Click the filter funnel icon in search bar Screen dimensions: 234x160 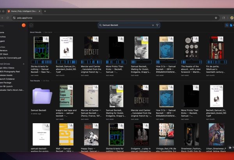point(158,25)
